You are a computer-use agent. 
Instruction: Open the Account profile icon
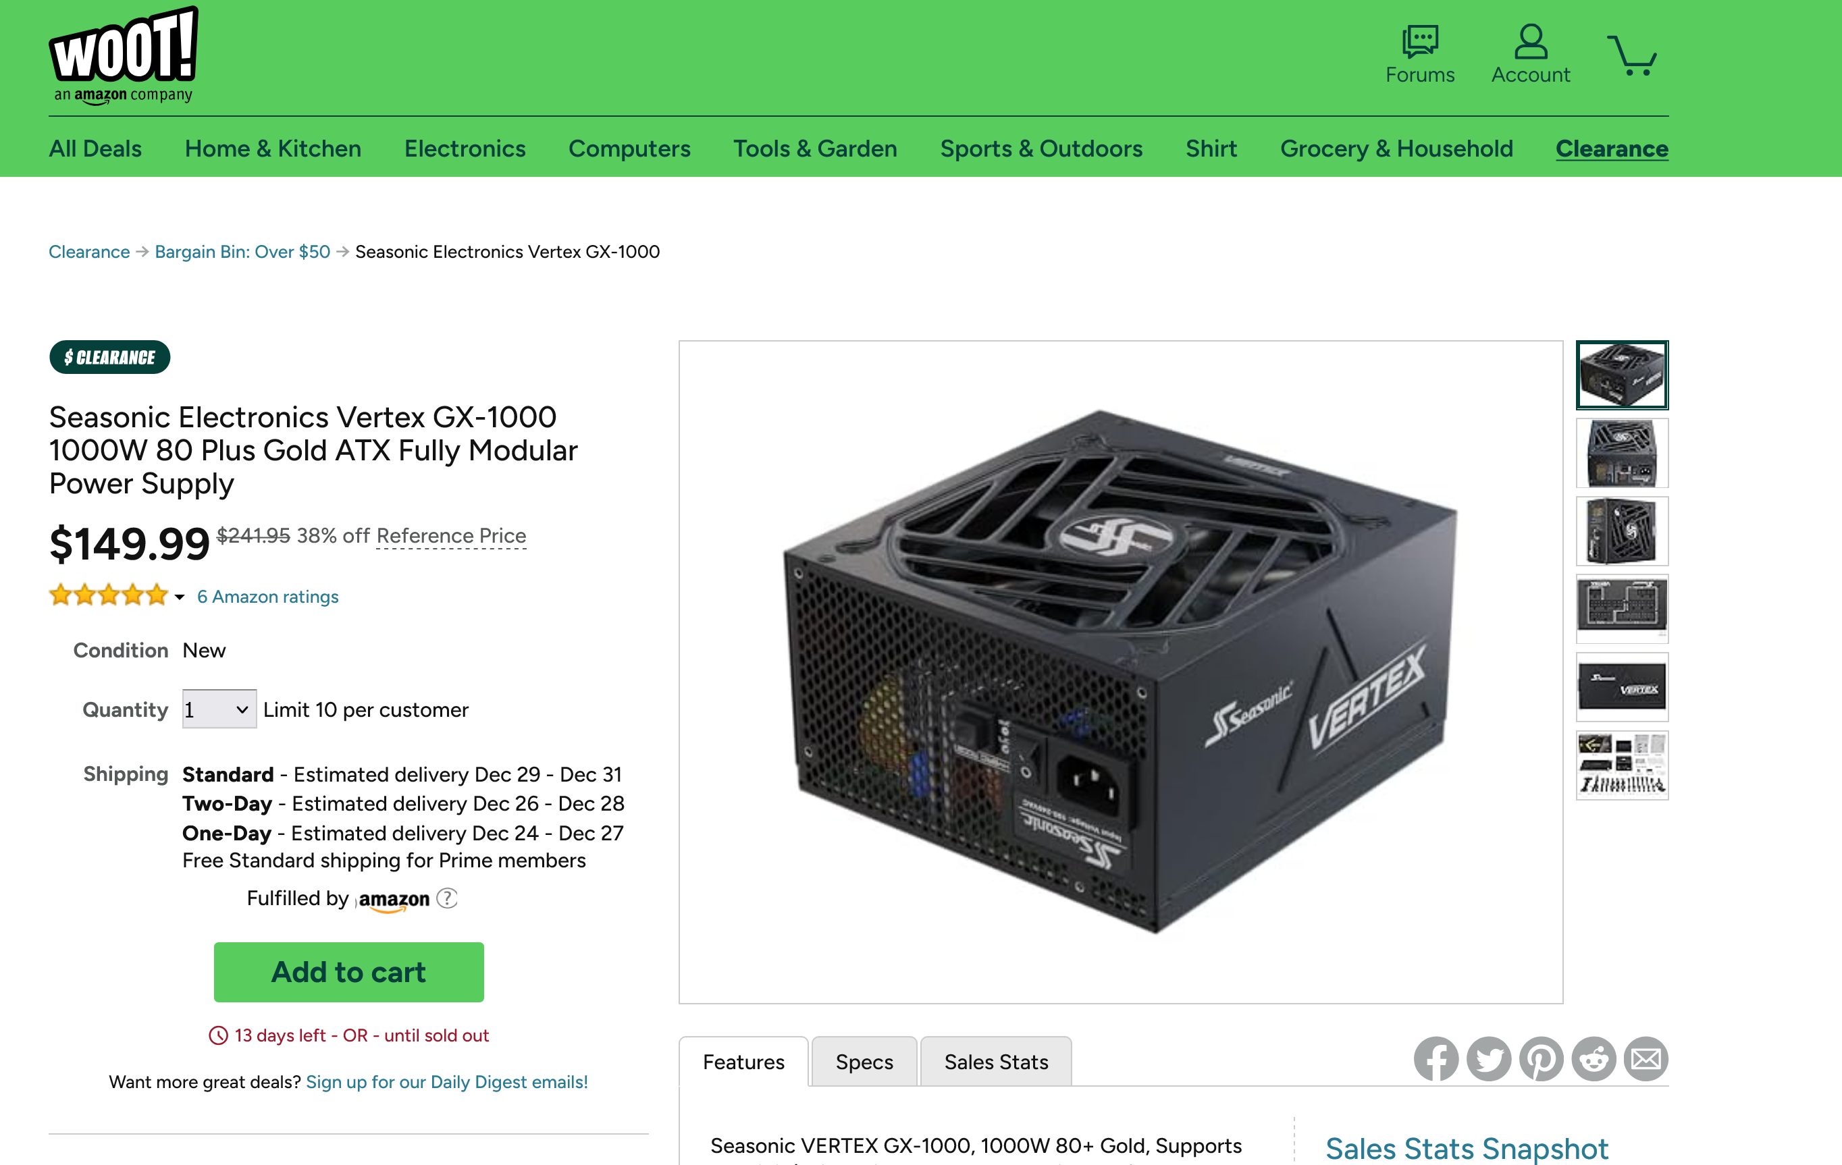(x=1530, y=41)
